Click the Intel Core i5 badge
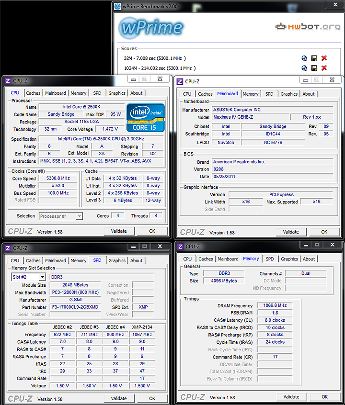 [145, 118]
